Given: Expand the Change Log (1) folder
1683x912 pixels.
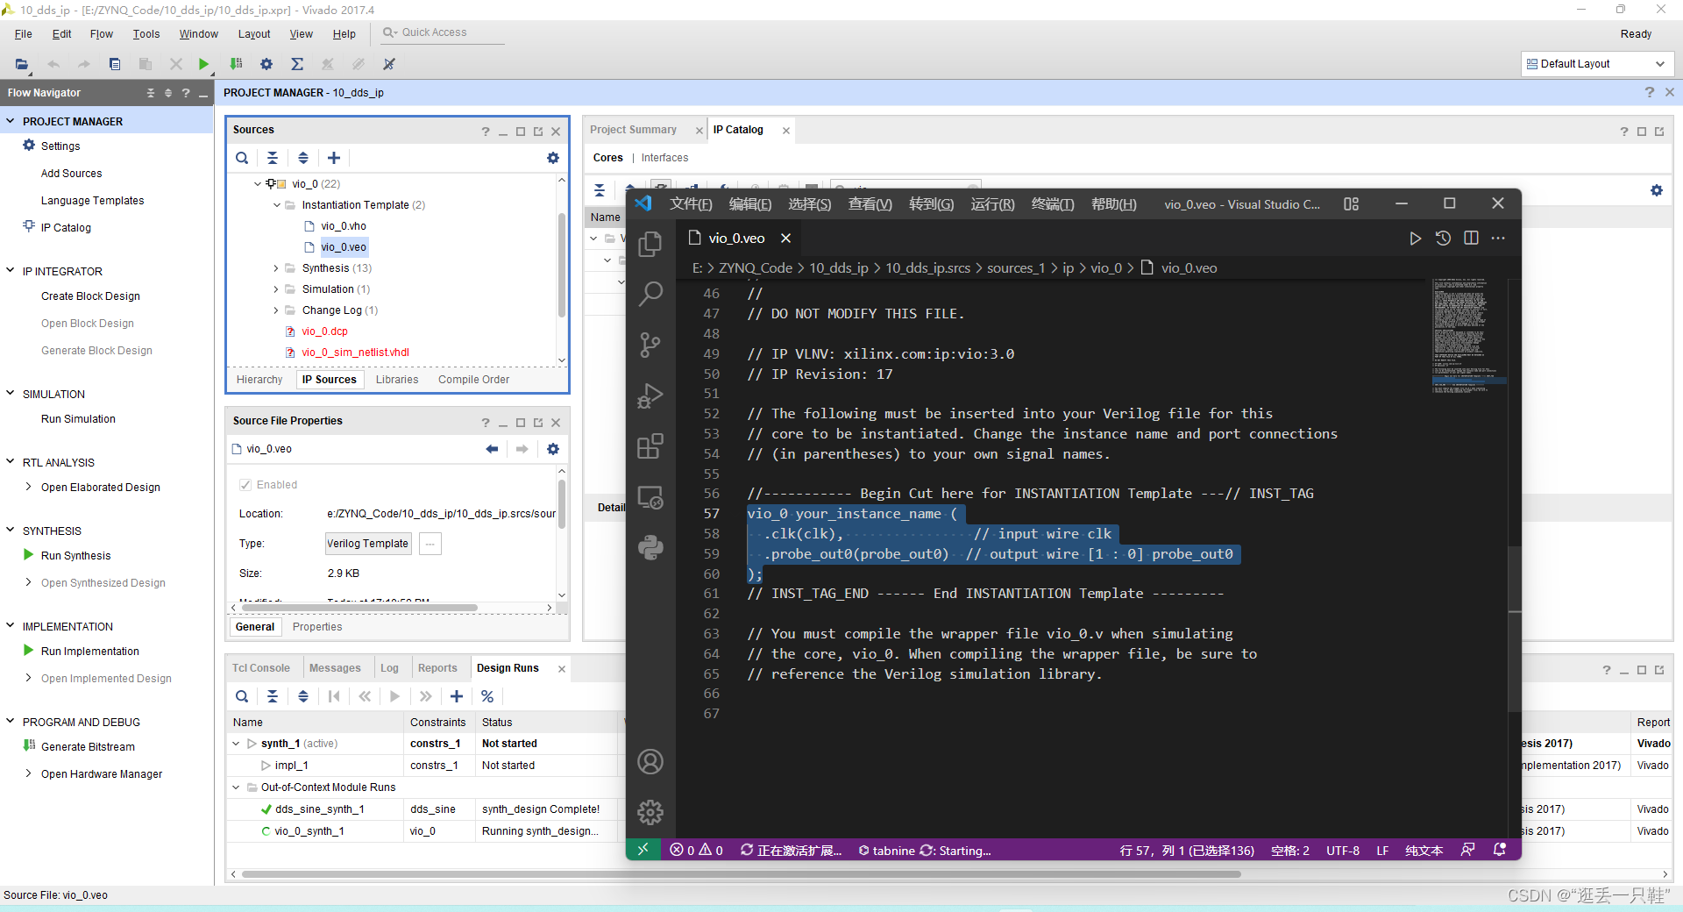Looking at the screenshot, I should (x=276, y=310).
